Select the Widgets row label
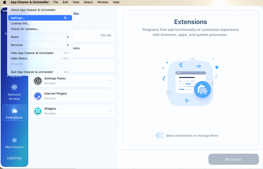The width and height of the screenshot is (263, 169). tap(50, 109)
